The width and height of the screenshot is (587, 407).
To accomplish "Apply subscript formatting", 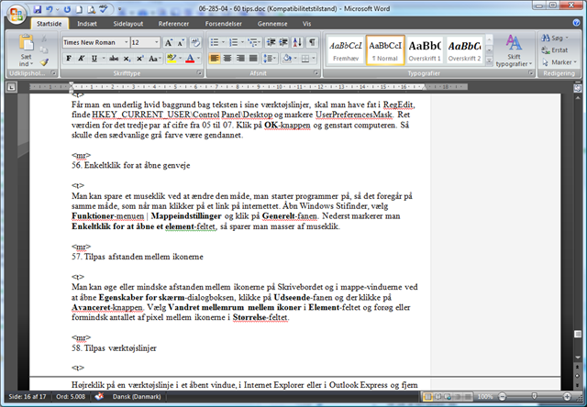I will (x=127, y=59).
